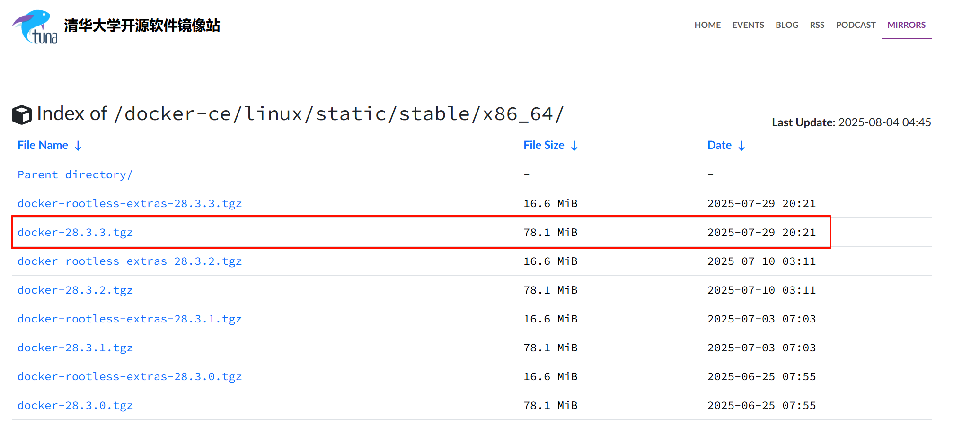Go to Parent directory/
Screen dimensions: 962x426
[x=75, y=175]
